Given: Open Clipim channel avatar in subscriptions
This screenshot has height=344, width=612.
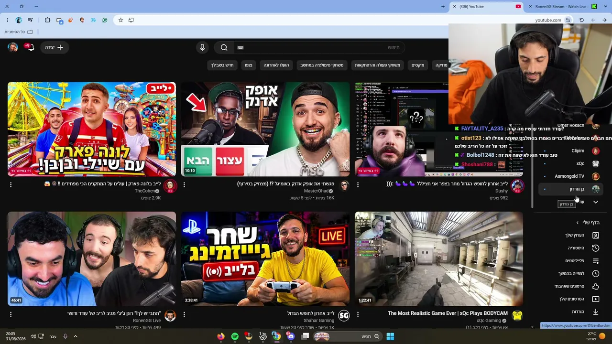Looking at the screenshot, I should click(596, 150).
